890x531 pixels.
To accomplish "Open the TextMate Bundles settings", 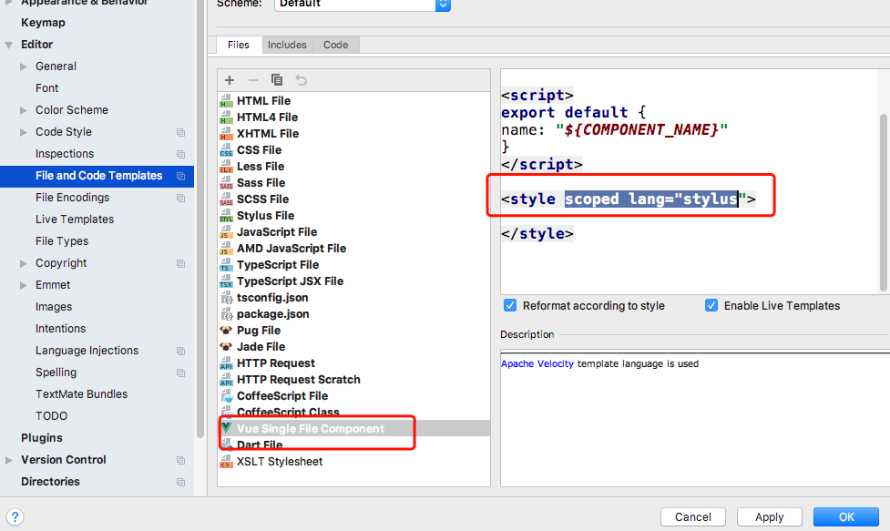I will point(81,394).
